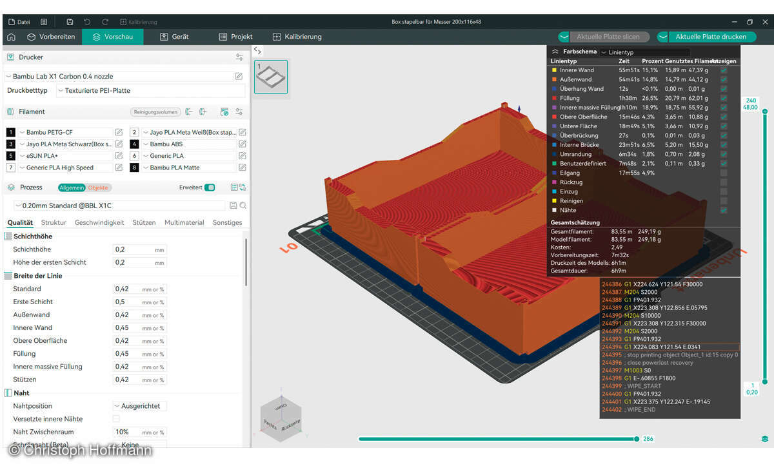Click layers icon at bottom right corner
This screenshot has height=464, width=774.
(765, 439)
